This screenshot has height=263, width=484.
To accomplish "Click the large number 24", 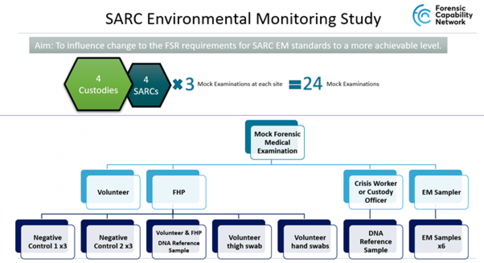I will (x=313, y=83).
